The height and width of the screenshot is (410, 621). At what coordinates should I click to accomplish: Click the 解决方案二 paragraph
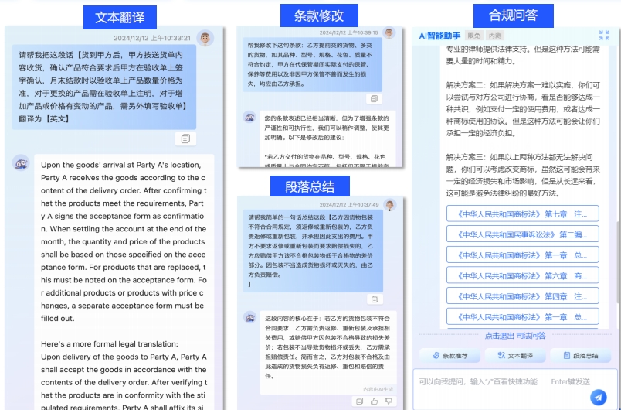[523, 109]
